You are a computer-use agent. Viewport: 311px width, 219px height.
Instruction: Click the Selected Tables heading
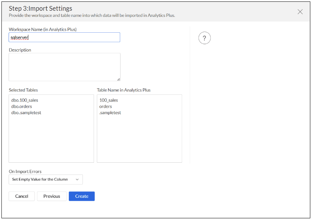coord(23,90)
